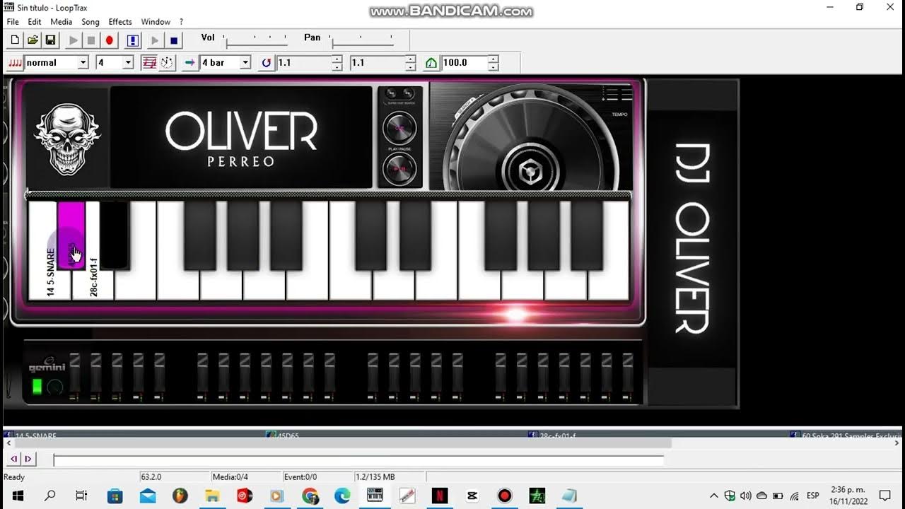This screenshot has width=905, height=509.
Task: Create a new song with New icon
Action: pyautogui.click(x=15, y=40)
